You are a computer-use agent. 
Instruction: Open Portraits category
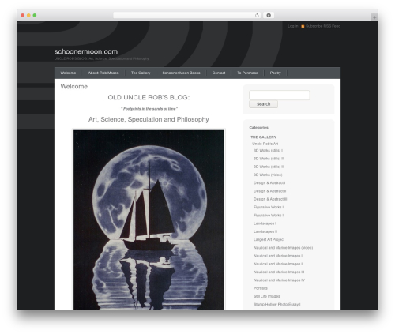tap(261, 288)
